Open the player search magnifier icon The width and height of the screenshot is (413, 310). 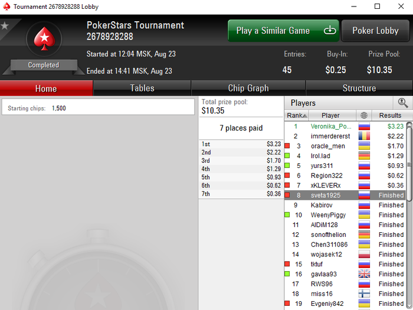(403, 103)
